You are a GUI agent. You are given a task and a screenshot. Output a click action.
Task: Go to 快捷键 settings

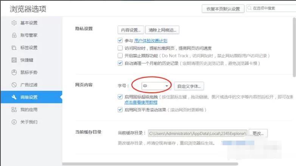click(x=31, y=60)
